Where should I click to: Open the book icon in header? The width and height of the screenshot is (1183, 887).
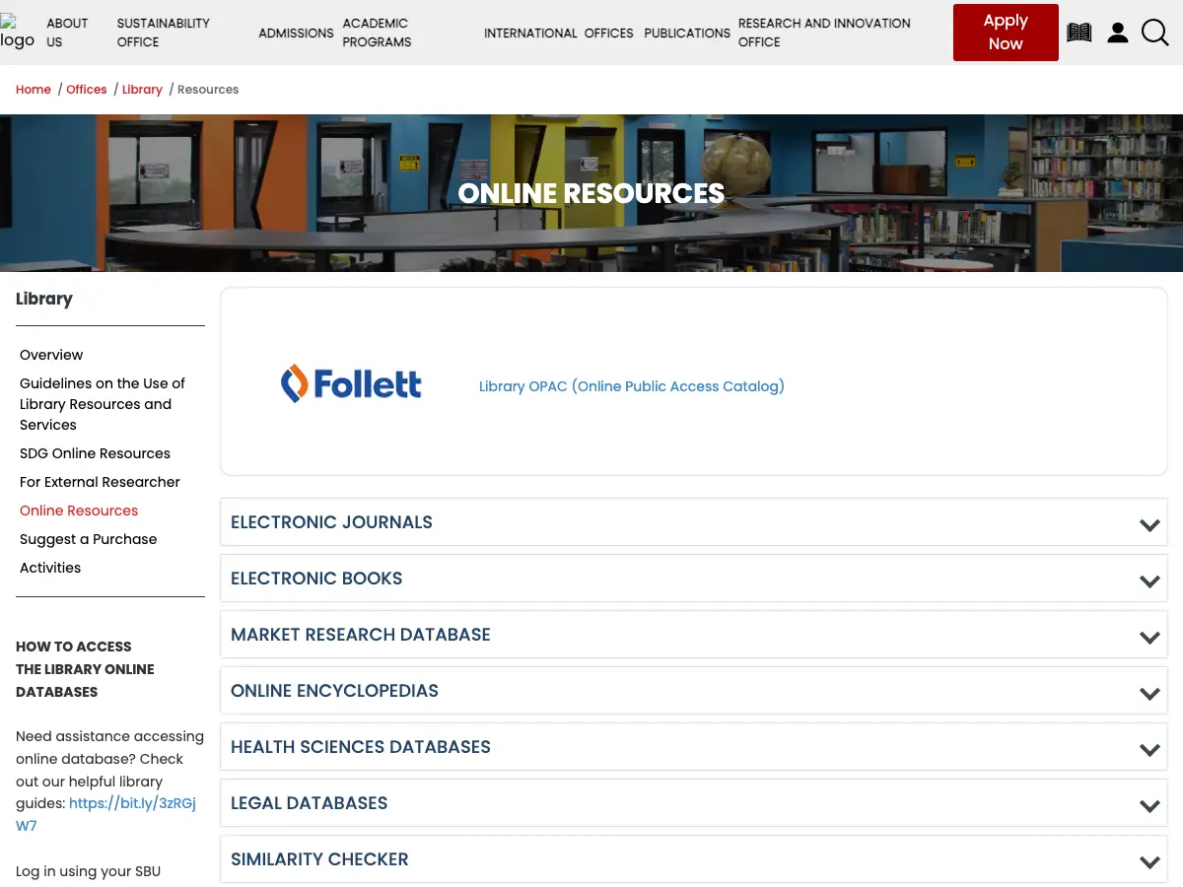point(1079,33)
